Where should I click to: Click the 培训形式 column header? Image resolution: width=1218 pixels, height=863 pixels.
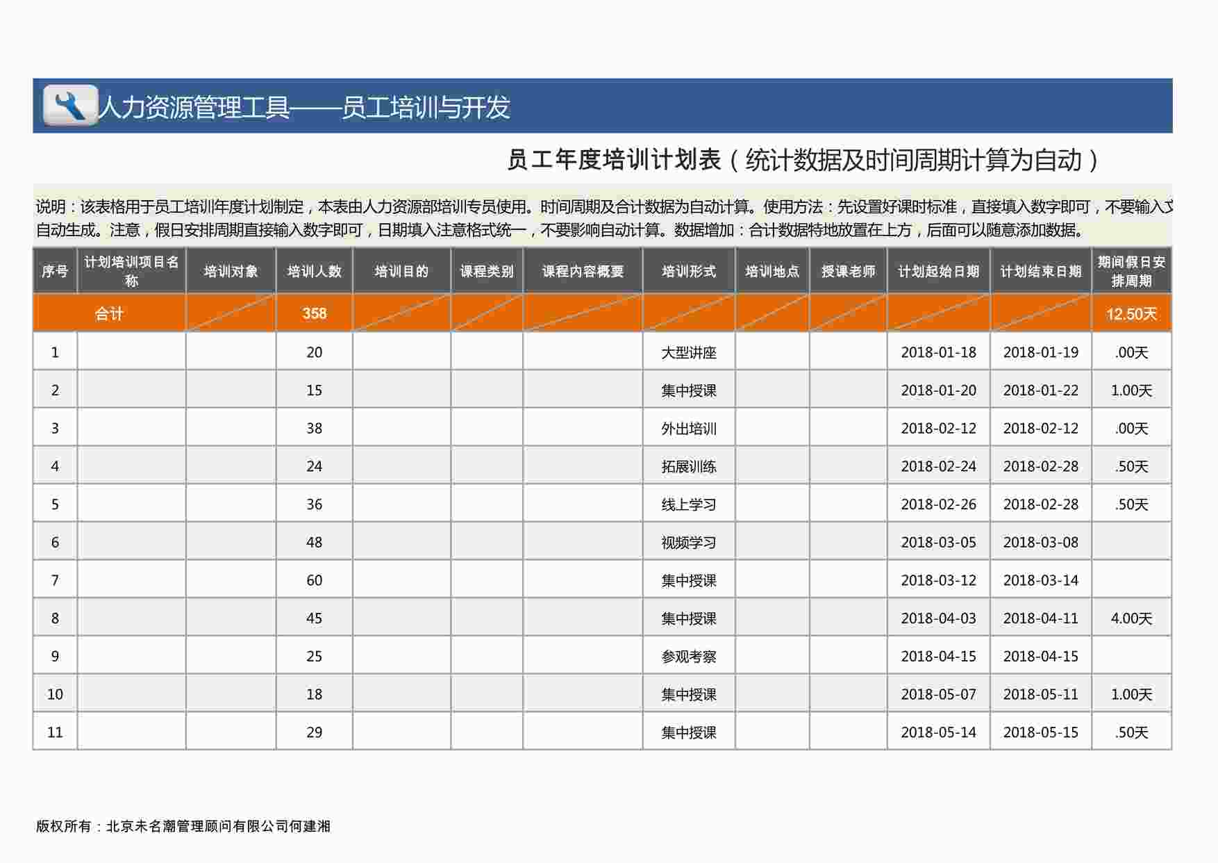689,271
